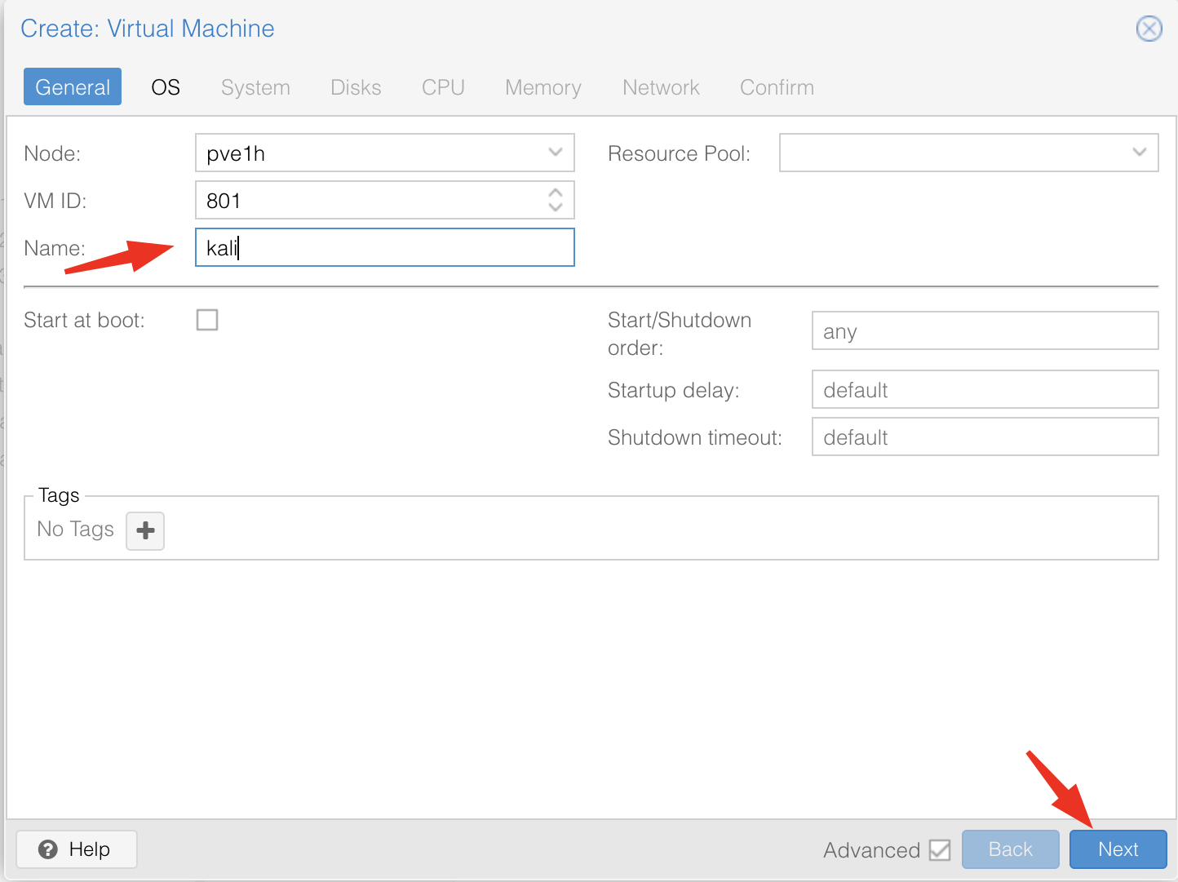Toggle the Advanced checkbox
Screen dimensions: 1178x882
940,850
